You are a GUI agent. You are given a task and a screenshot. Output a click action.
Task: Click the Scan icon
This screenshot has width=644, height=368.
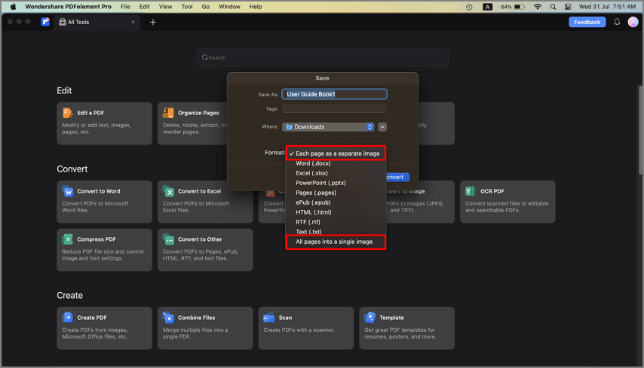pos(268,318)
